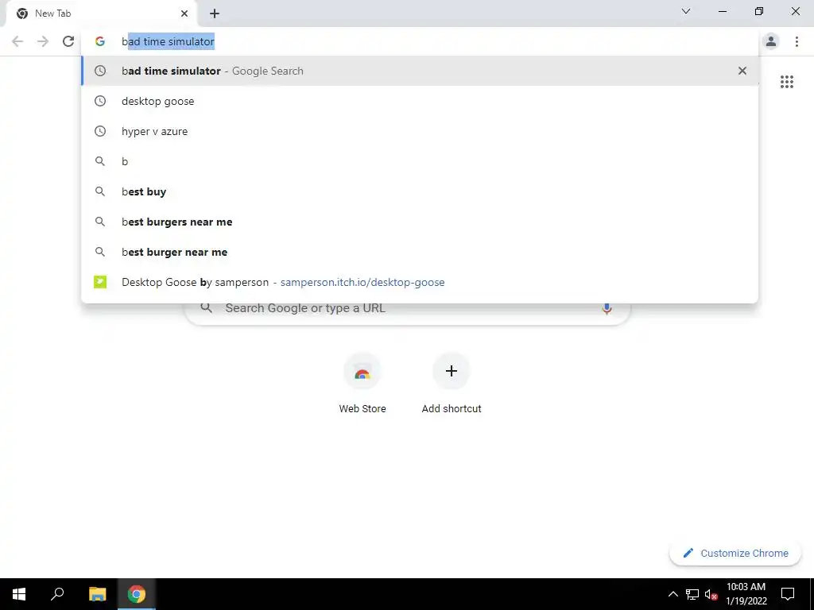Choose the desktop goose history suggestion
The height and width of the screenshot is (610, 814).
pyautogui.click(x=420, y=101)
